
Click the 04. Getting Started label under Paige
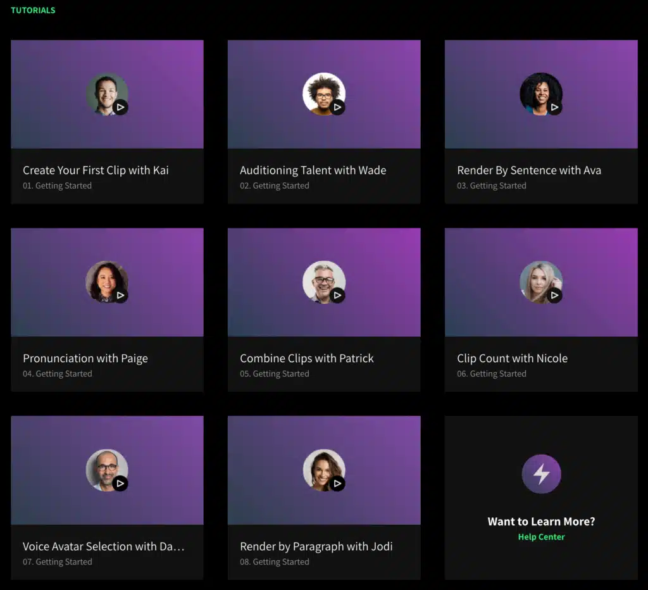click(x=58, y=373)
